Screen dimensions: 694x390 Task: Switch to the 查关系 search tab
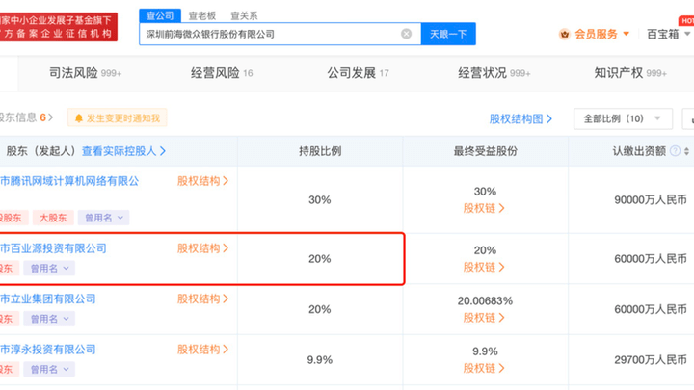coord(244,16)
